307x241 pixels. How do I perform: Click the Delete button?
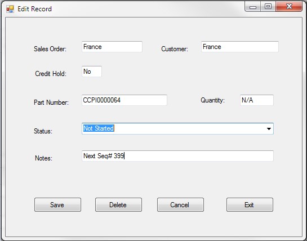(x=118, y=205)
